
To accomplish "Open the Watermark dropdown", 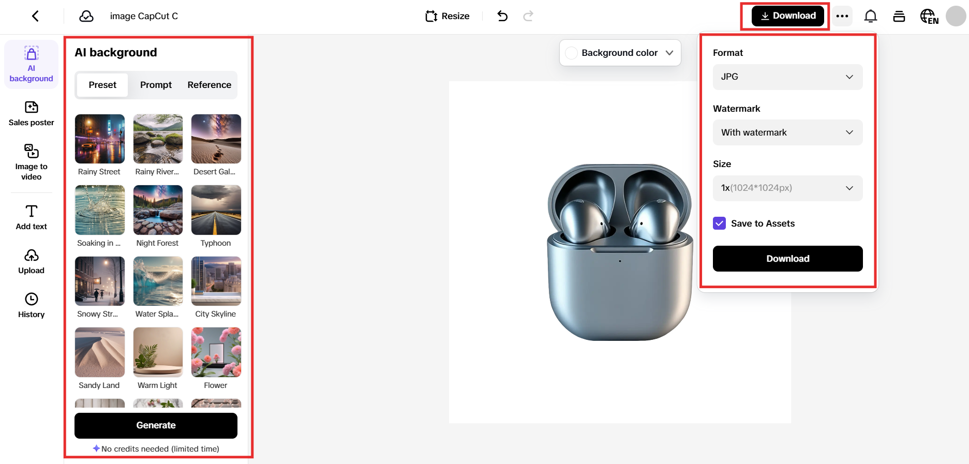I will pyautogui.click(x=787, y=132).
